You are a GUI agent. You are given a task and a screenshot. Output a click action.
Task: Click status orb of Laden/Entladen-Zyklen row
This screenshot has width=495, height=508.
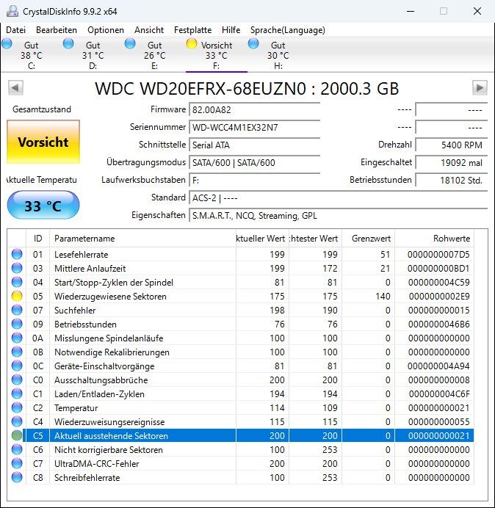point(17,394)
